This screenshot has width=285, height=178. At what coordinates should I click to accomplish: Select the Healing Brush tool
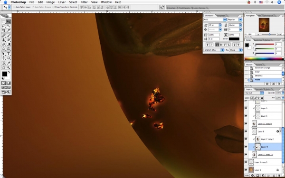[x=3, y=36]
